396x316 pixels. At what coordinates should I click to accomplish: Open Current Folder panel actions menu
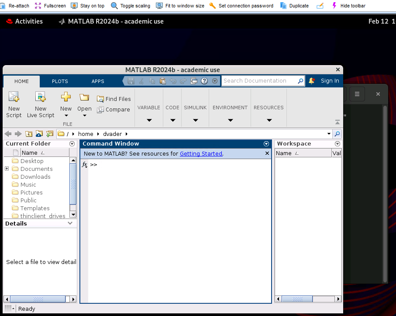[72, 144]
